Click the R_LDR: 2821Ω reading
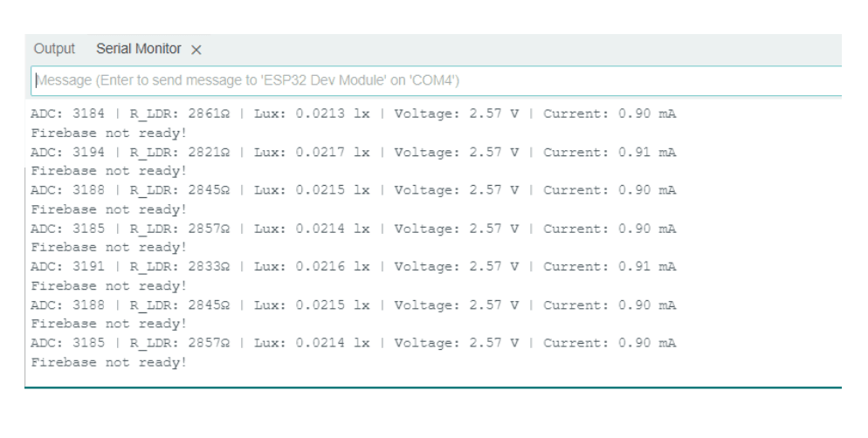The image size is (868, 438). pyautogui.click(x=180, y=153)
